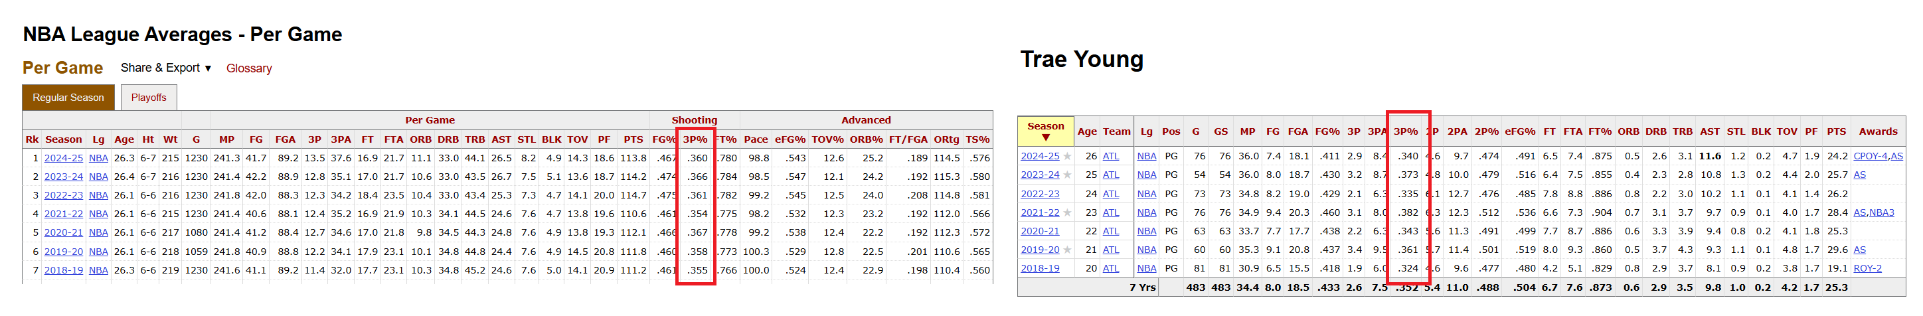Viewport: 1923px width, 316px height.
Task: Click the 28.4 PTS value in Trae Young's 2021-22 row
Action: [1837, 213]
